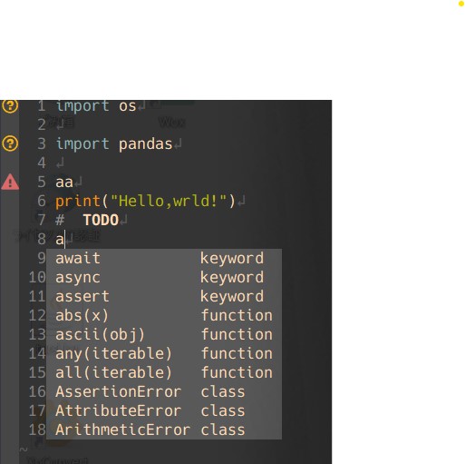This screenshot has width=465, height=464.
Task: Click the 'aa' text on line 5
Action: coord(64,183)
